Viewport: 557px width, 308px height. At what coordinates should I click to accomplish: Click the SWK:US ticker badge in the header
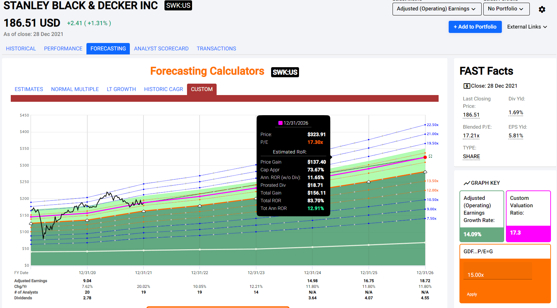tap(178, 5)
